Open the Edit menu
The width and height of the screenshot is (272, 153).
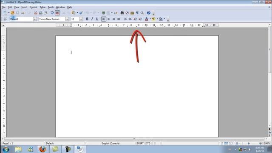click(x=10, y=7)
